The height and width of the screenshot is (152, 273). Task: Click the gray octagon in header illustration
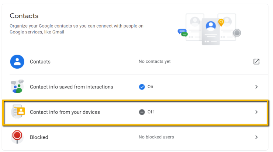[x=237, y=33]
